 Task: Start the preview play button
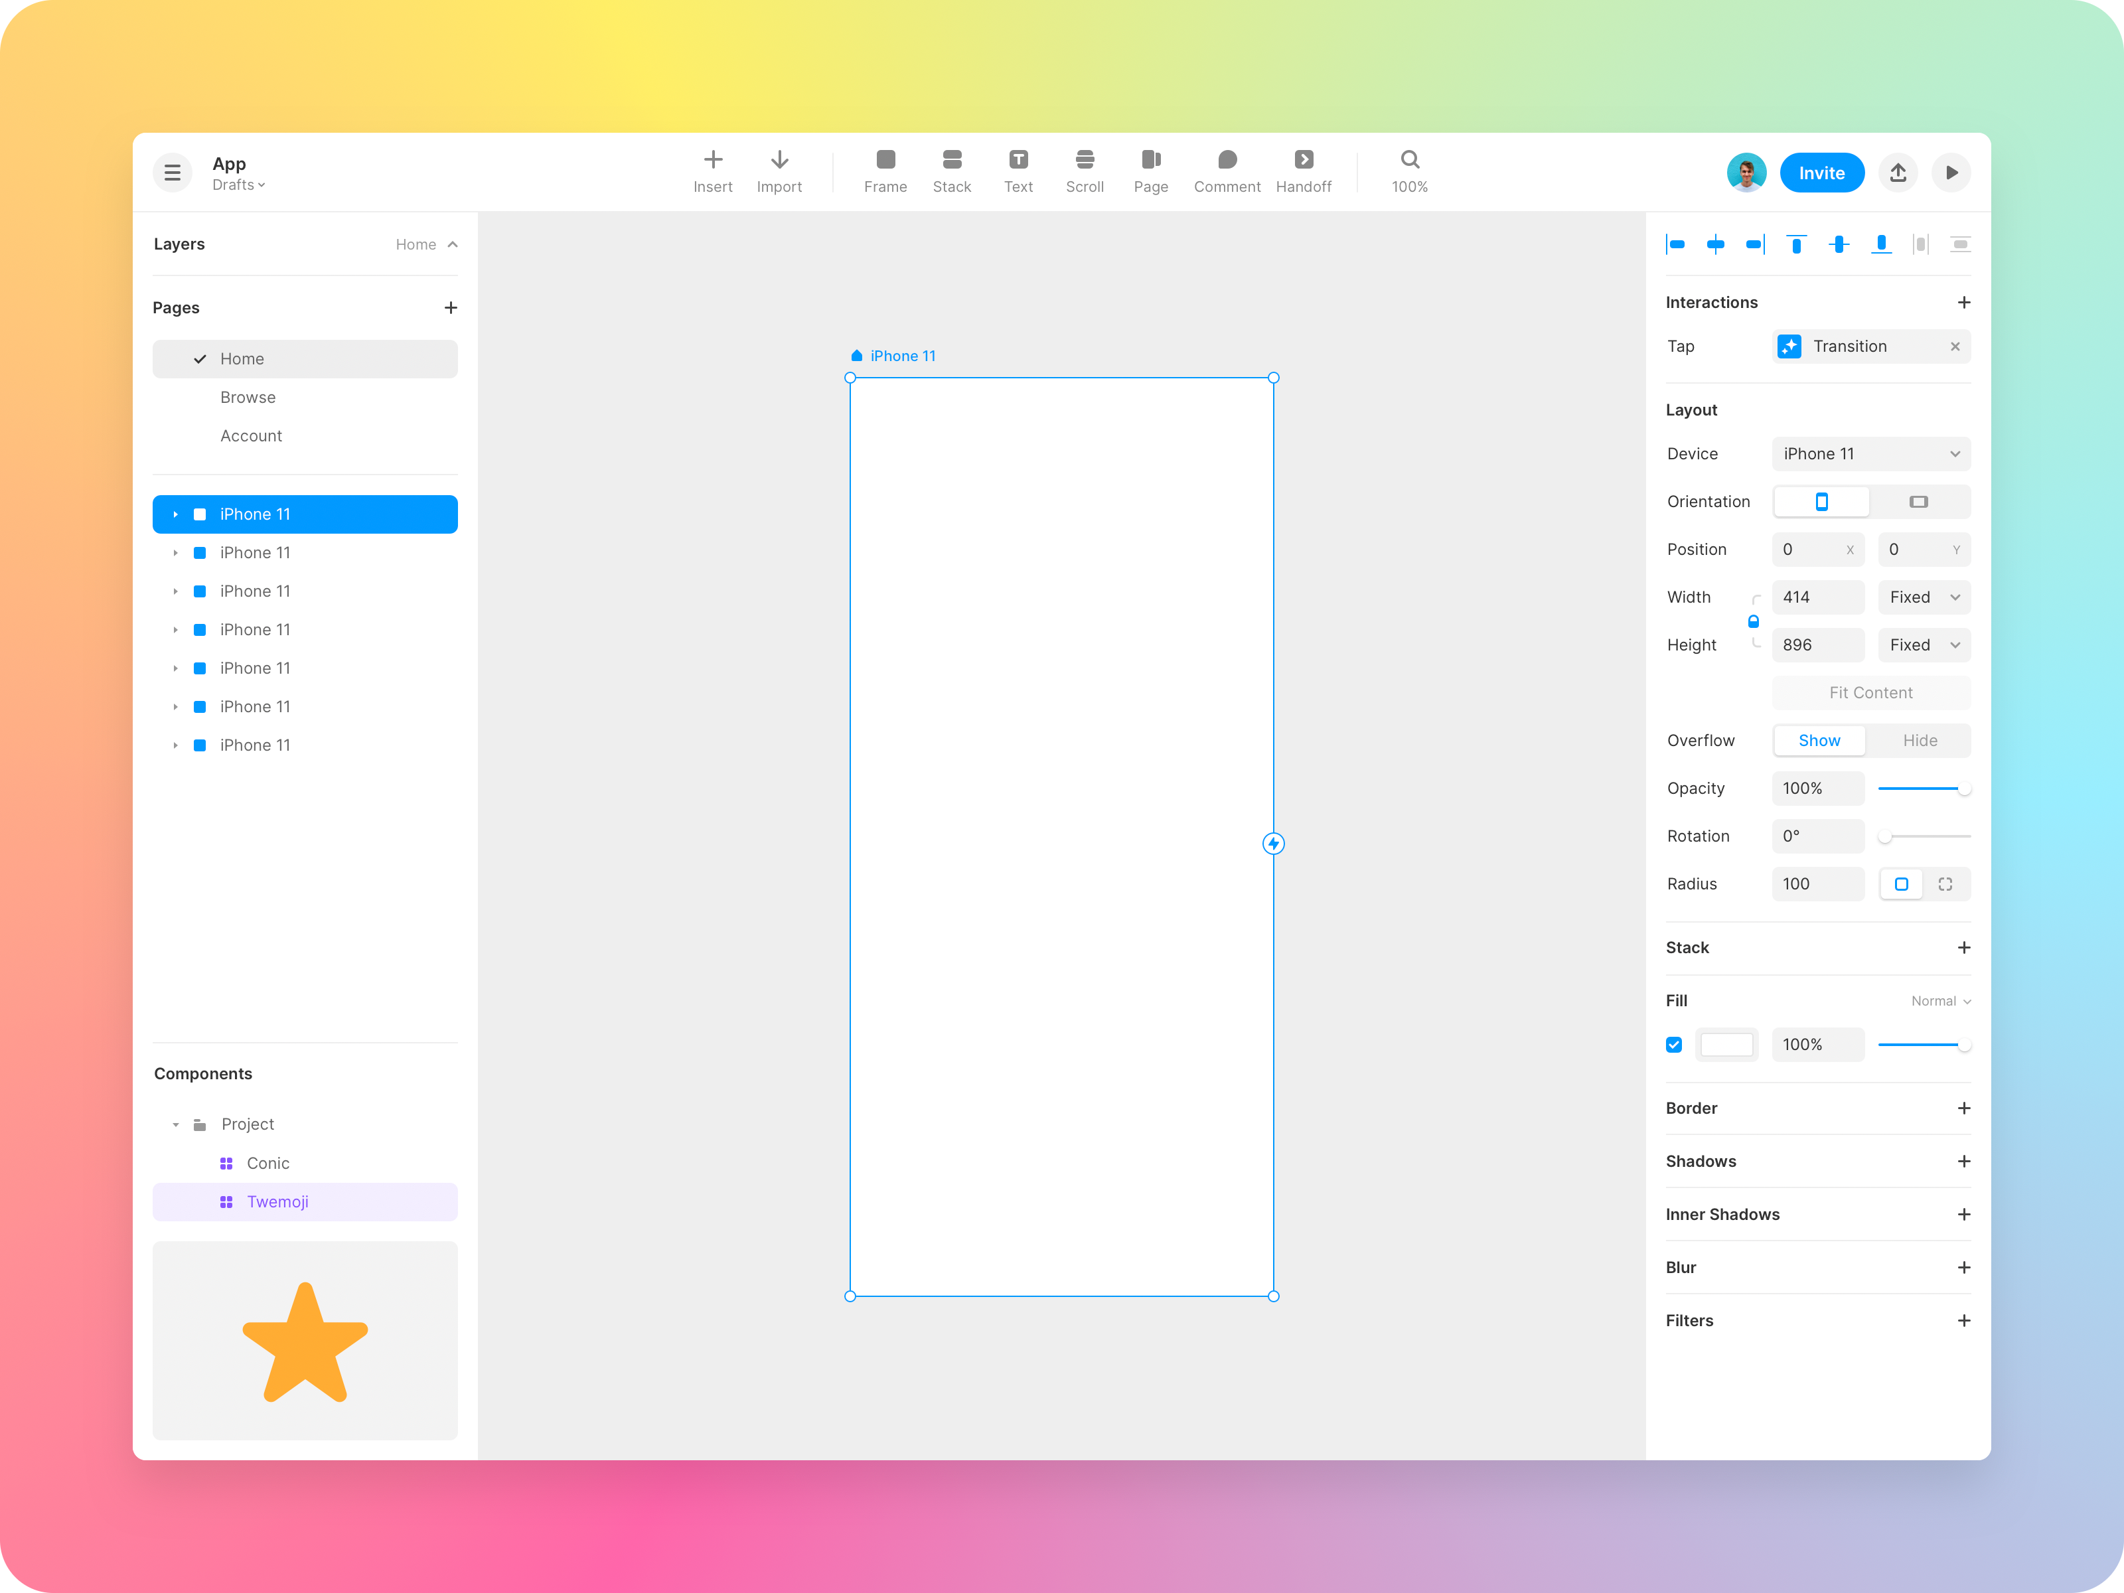tap(1950, 173)
